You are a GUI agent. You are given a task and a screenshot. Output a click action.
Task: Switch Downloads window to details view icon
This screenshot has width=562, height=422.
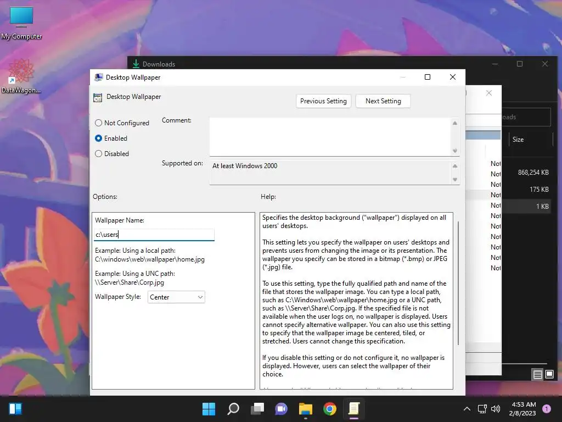coord(538,375)
